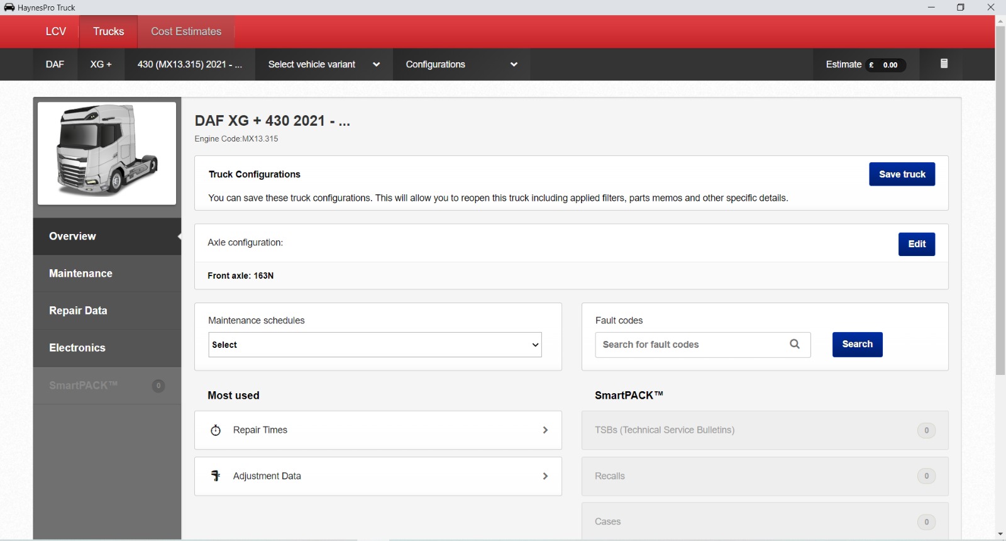The width and height of the screenshot is (1006, 541).
Task: Click the Axle configuration: label
Action: pos(245,243)
